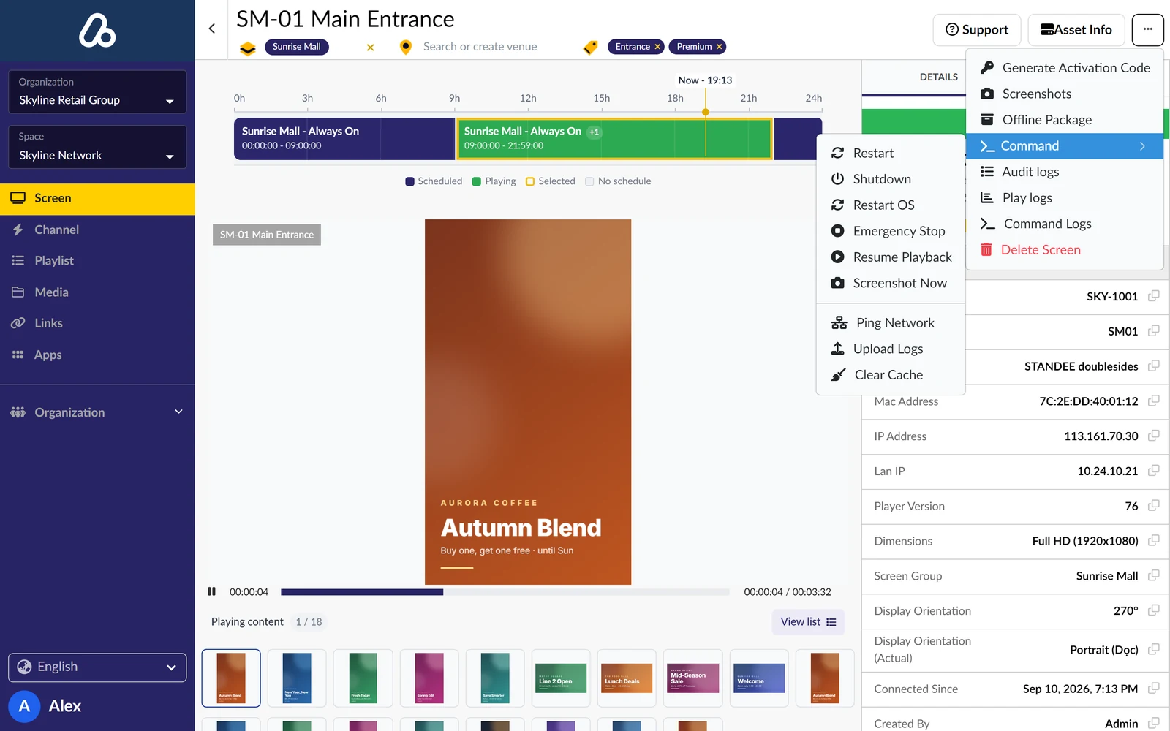Click Delete Screen option
The image size is (1170, 731).
tap(1065, 249)
